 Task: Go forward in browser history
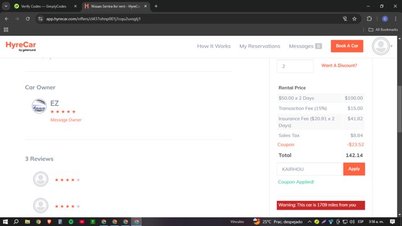coord(17,19)
